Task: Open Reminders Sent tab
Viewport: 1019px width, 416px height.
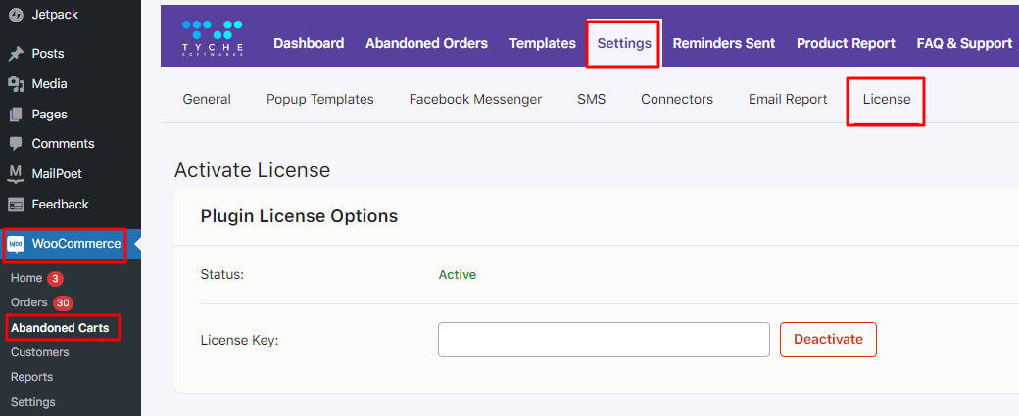Action: coord(724,43)
